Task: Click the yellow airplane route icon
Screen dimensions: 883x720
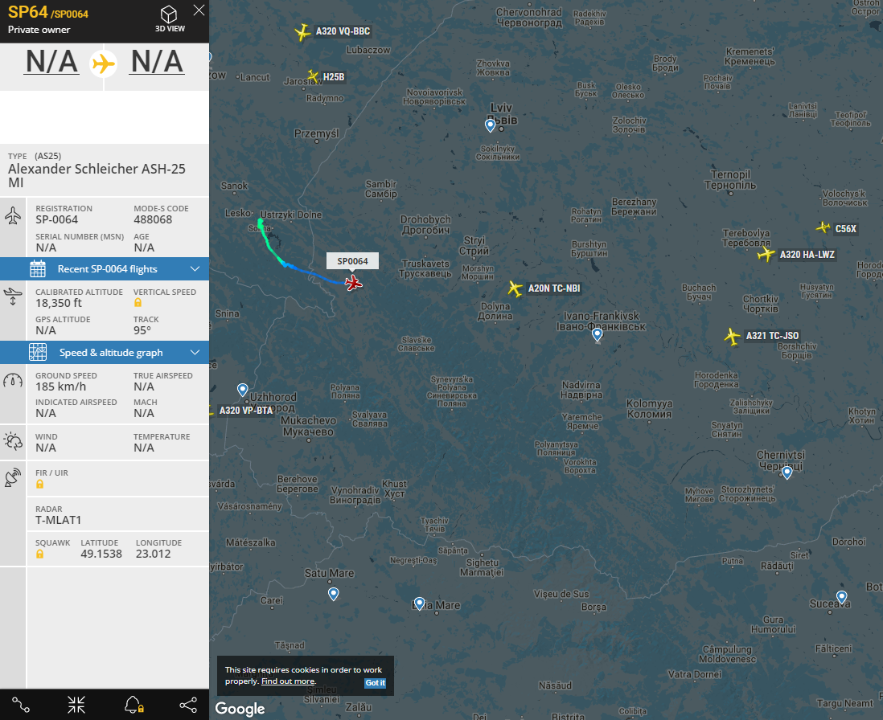Action: (x=105, y=63)
